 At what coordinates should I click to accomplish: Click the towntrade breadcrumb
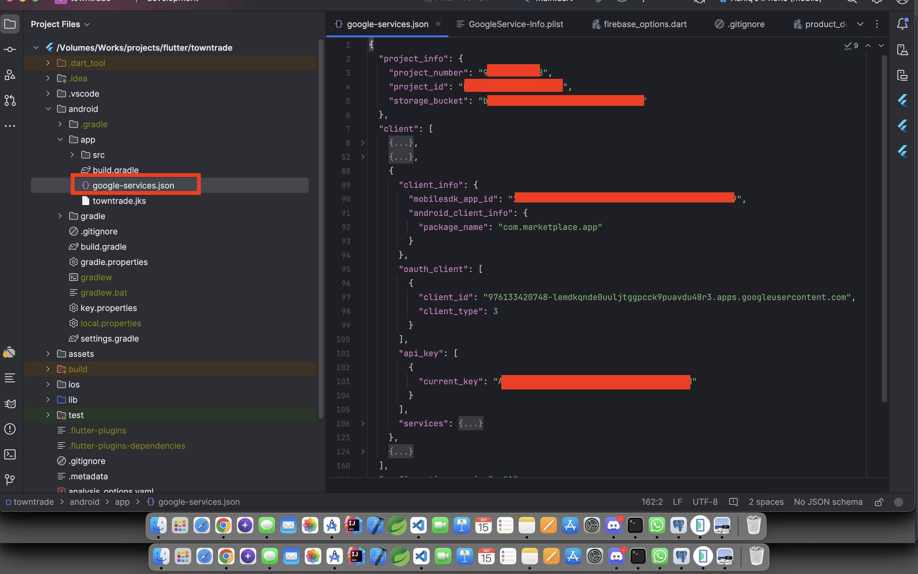point(30,502)
